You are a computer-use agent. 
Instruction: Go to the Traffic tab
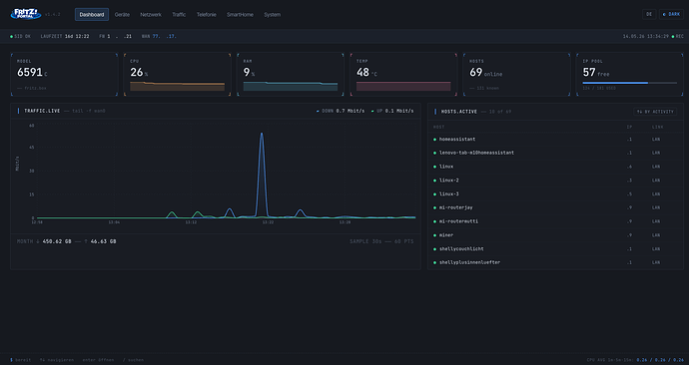[x=179, y=15]
